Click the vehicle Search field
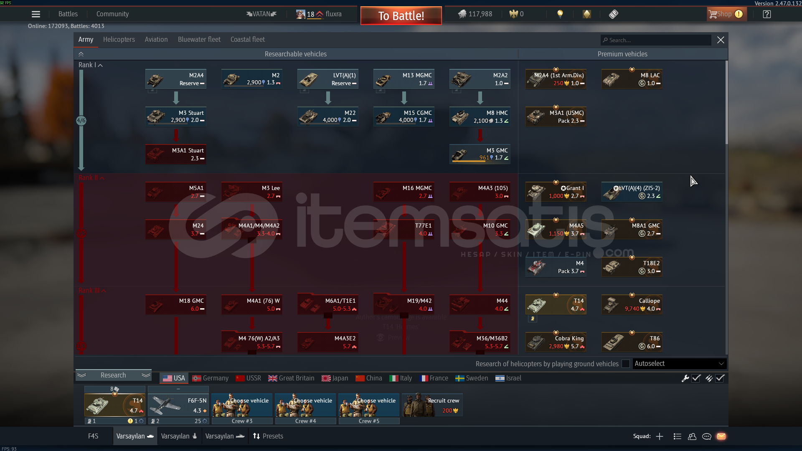This screenshot has width=802, height=451. point(656,40)
